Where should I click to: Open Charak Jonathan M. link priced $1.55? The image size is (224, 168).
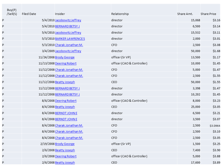tap(69, 76)
